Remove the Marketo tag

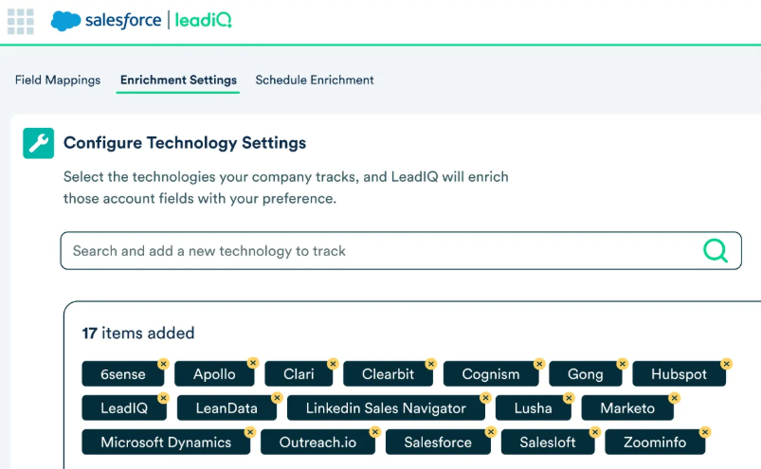pos(675,398)
